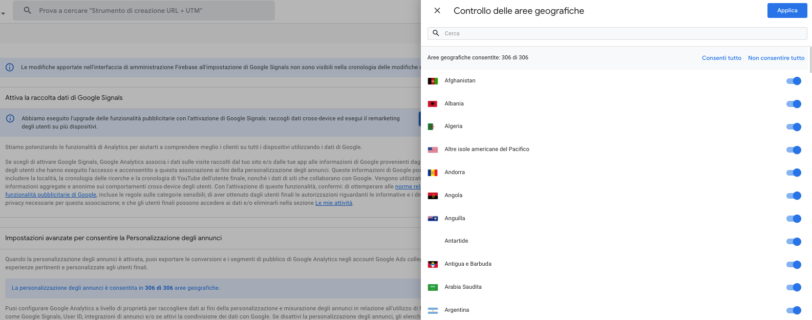
Task: Click Non consentire tutto link
Action: point(776,58)
